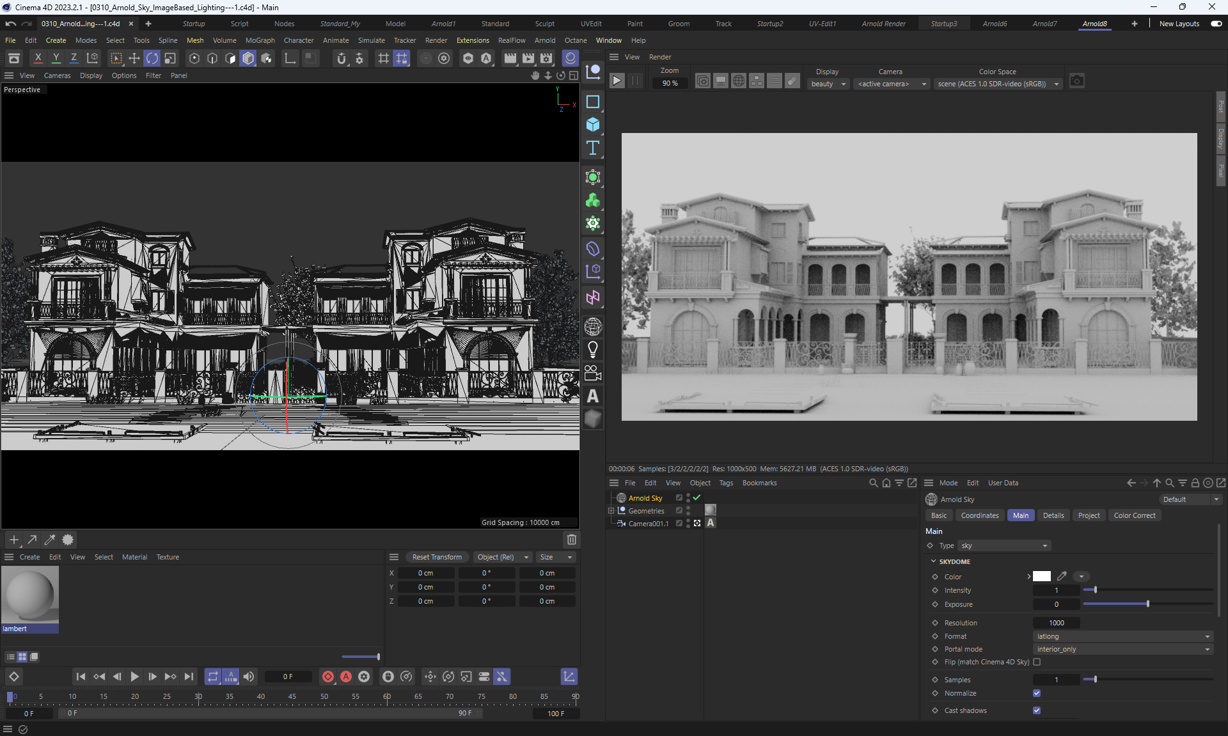Open the Format latlong dropdown
The width and height of the screenshot is (1228, 736).
click(1123, 636)
